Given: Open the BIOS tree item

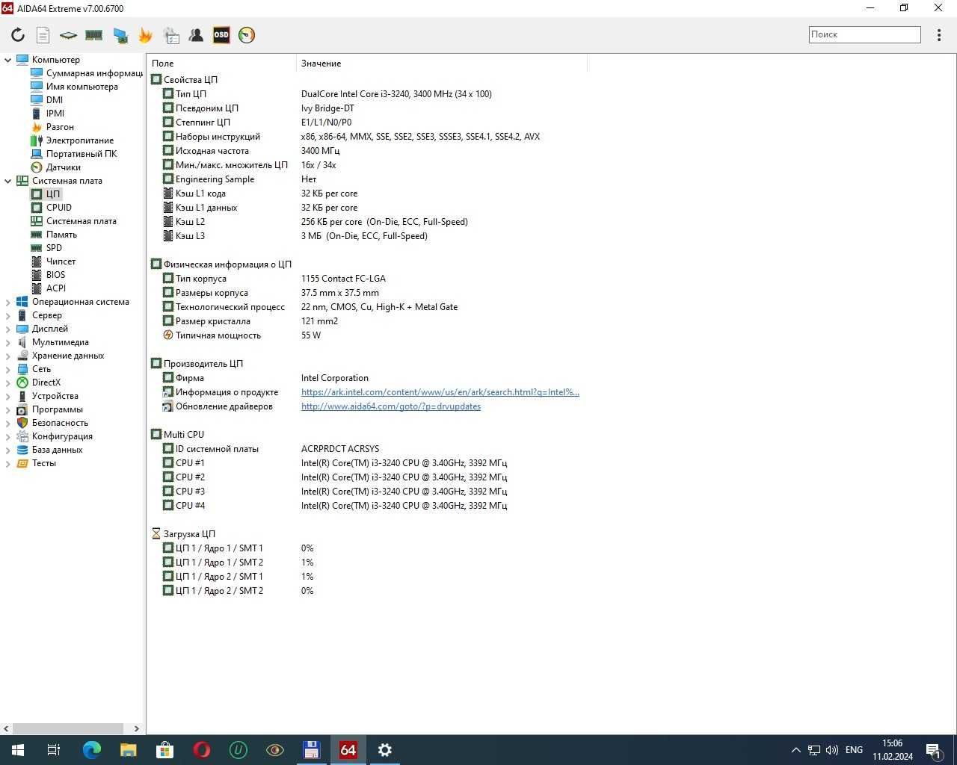Looking at the screenshot, I should (x=55, y=275).
